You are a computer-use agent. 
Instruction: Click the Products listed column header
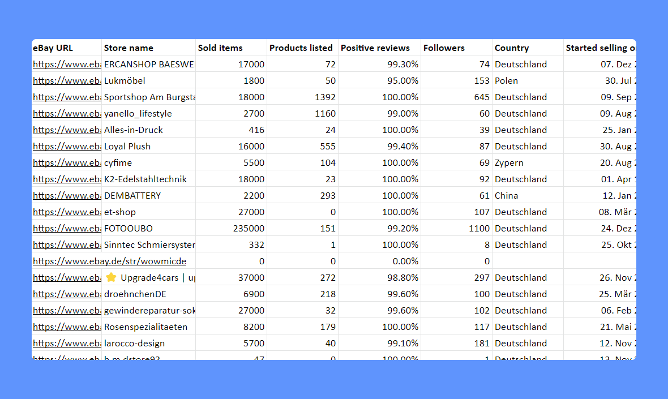(x=301, y=48)
